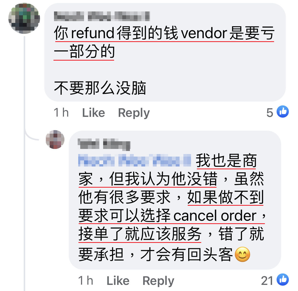Open the top commenter's profile picture
Viewport: 298px width, 291px height.
[24, 18]
